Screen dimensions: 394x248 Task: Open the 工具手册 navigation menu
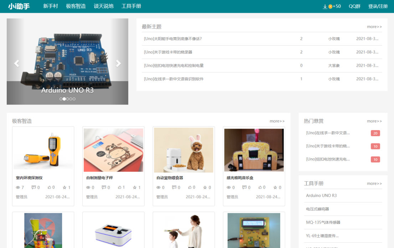(131, 6)
